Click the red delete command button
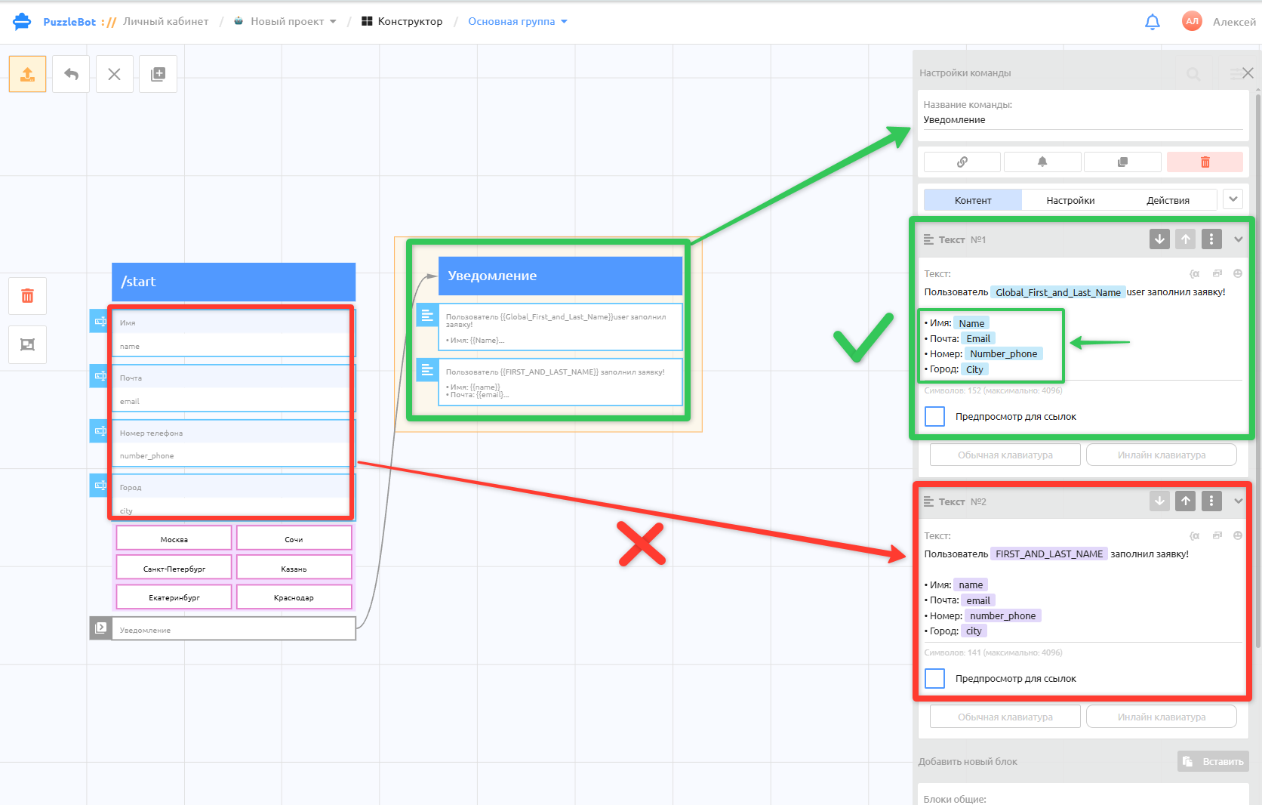This screenshot has width=1262, height=805. [x=1205, y=162]
